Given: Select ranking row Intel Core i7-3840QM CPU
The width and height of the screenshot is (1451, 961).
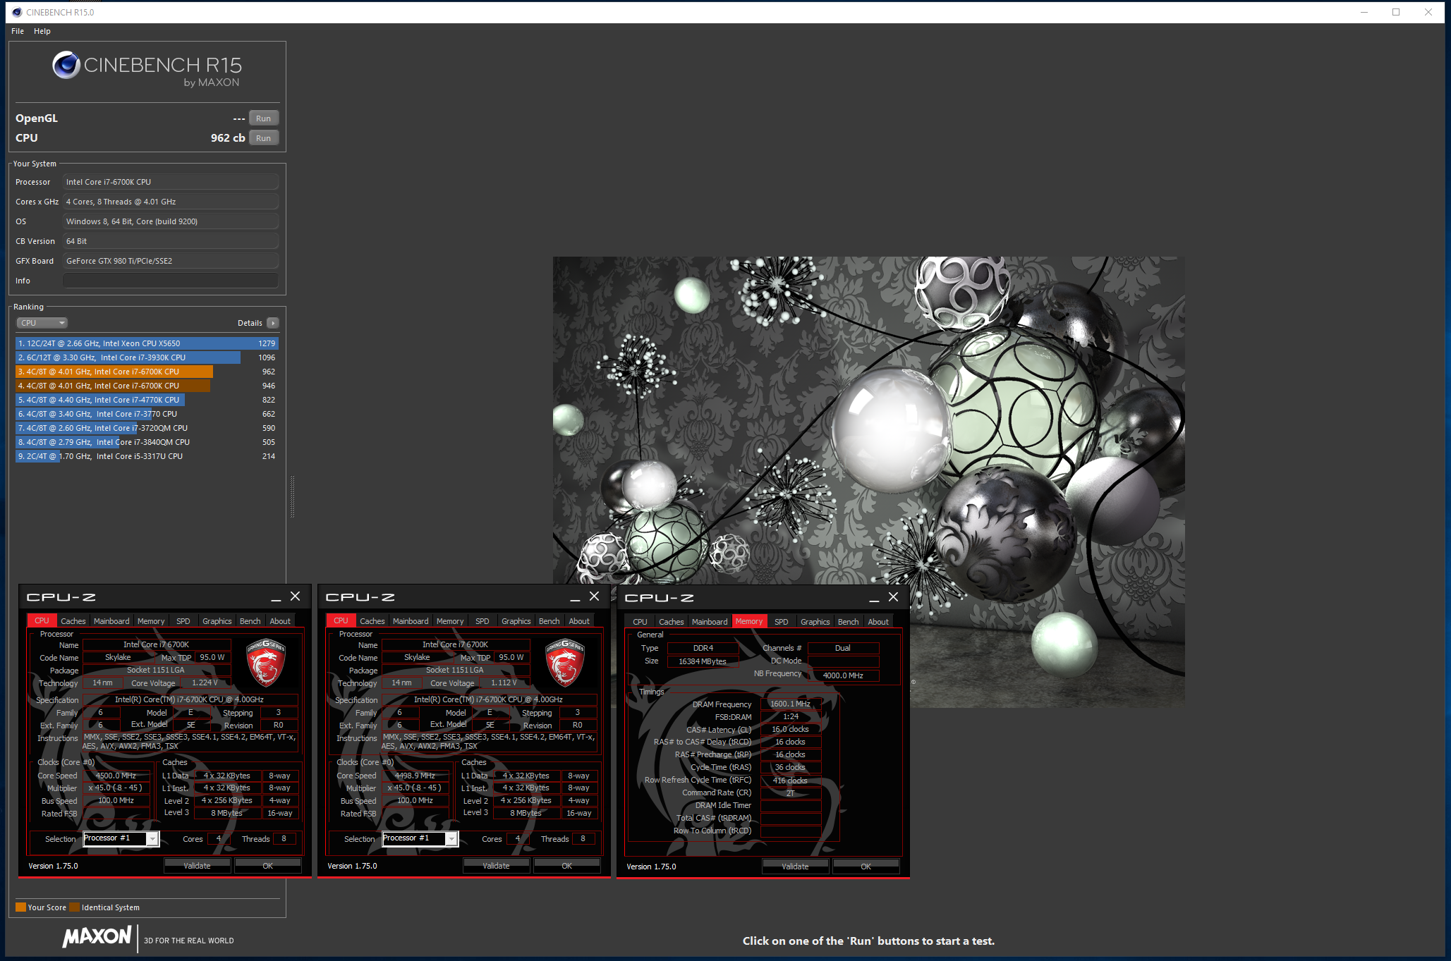Looking at the screenshot, I should pyautogui.click(x=147, y=442).
